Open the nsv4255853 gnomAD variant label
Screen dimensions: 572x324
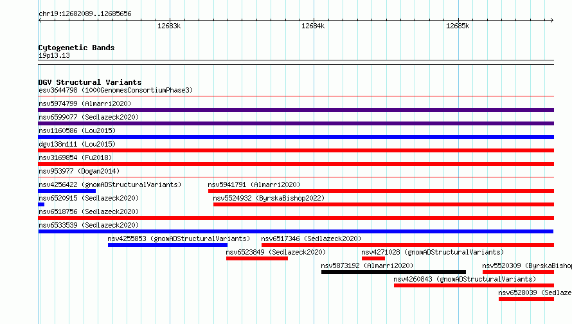pos(179,239)
